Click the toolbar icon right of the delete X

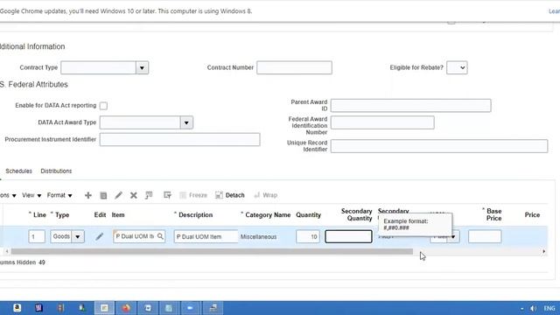click(149, 195)
